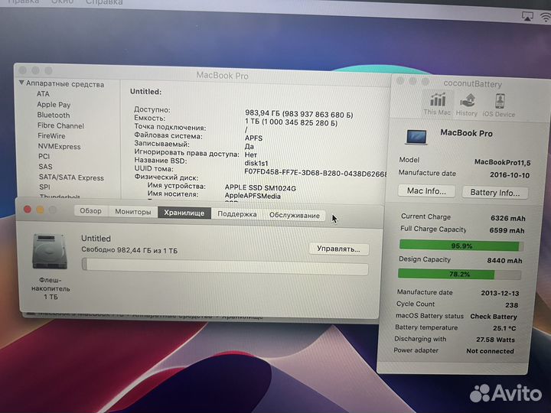Click the Свободно 982,44 ГБ из 1 ТБ text
This screenshot has height=413, width=551.
129,250
